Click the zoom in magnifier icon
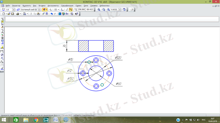This screenshot has width=220, height=123. pyautogui.click(x=108, y=10)
